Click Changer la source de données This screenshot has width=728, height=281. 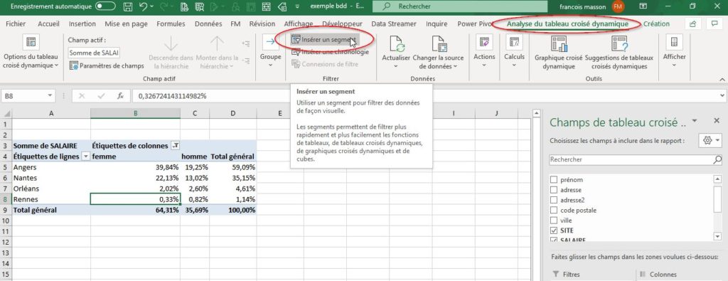click(438, 53)
